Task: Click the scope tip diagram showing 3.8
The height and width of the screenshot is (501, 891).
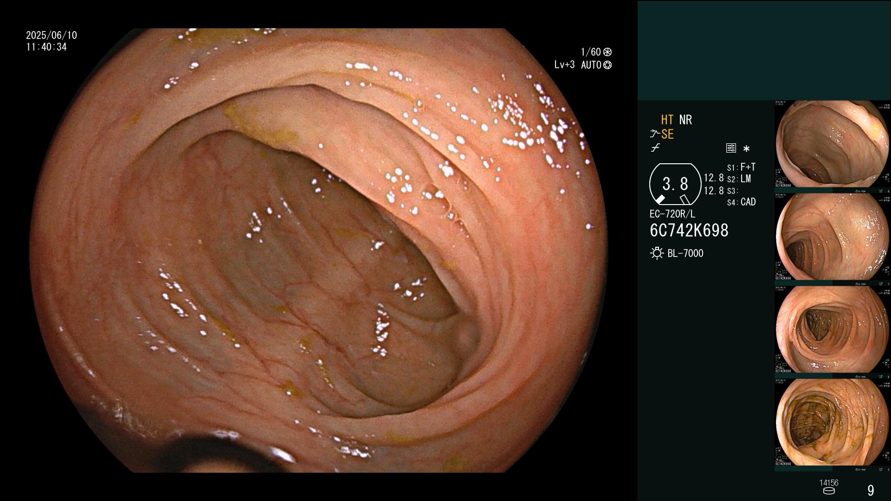Action: pyautogui.click(x=675, y=184)
